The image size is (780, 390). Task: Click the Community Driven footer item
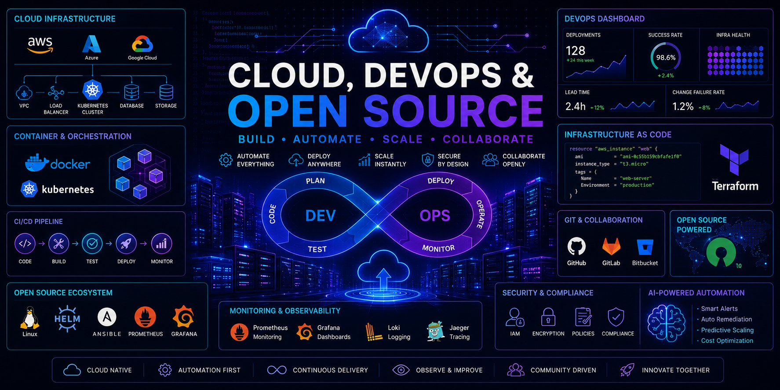click(x=552, y=370)
